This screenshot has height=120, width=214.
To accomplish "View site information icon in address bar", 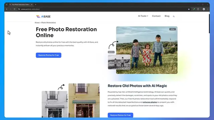I will (19, 9).
